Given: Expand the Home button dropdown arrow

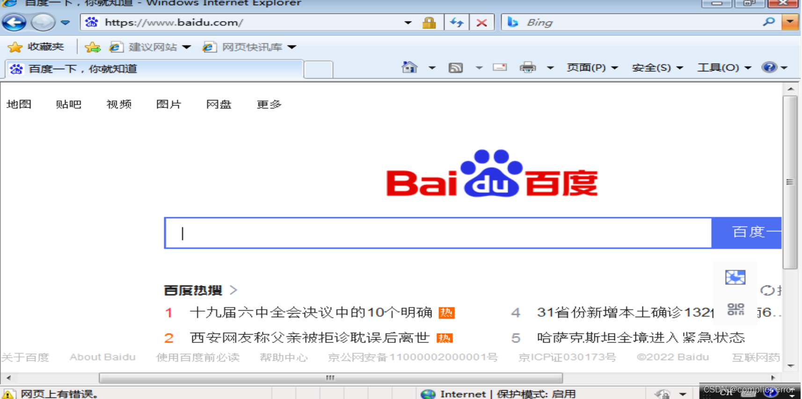Looking at the screenshot, I should [x=432, y=68].
